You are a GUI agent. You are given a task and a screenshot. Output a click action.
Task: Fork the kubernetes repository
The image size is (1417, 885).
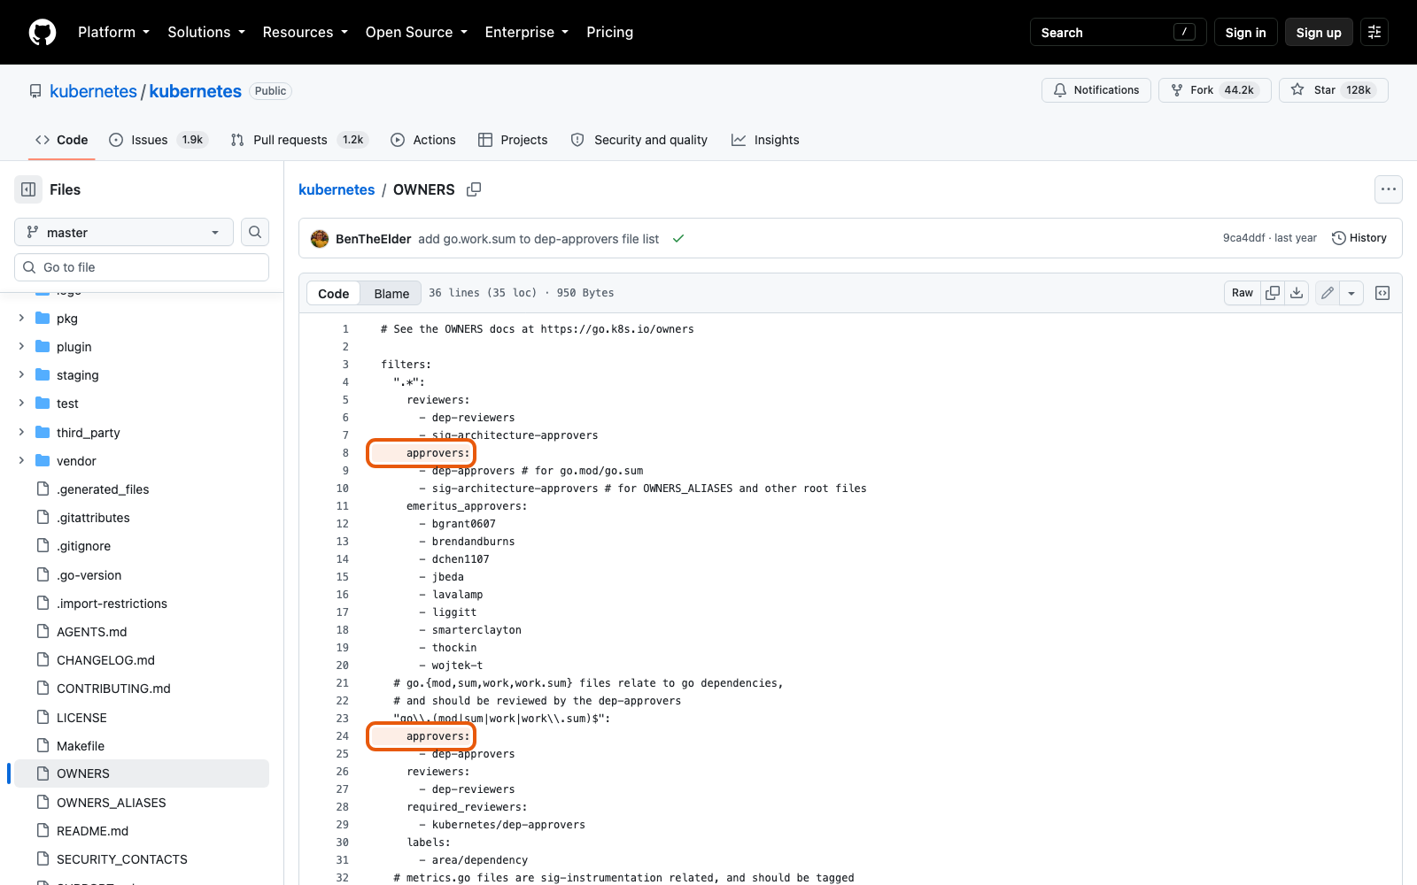point(1214,90)
